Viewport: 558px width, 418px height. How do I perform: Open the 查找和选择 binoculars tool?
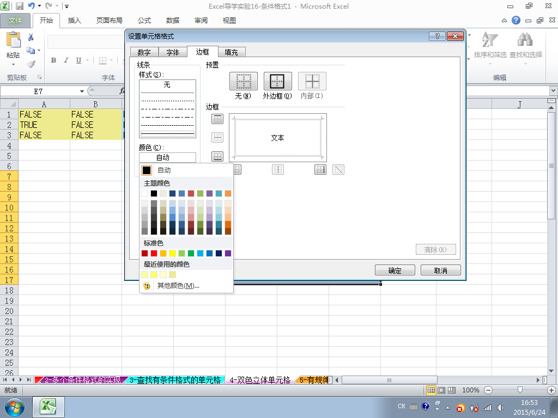click(526, 46)
